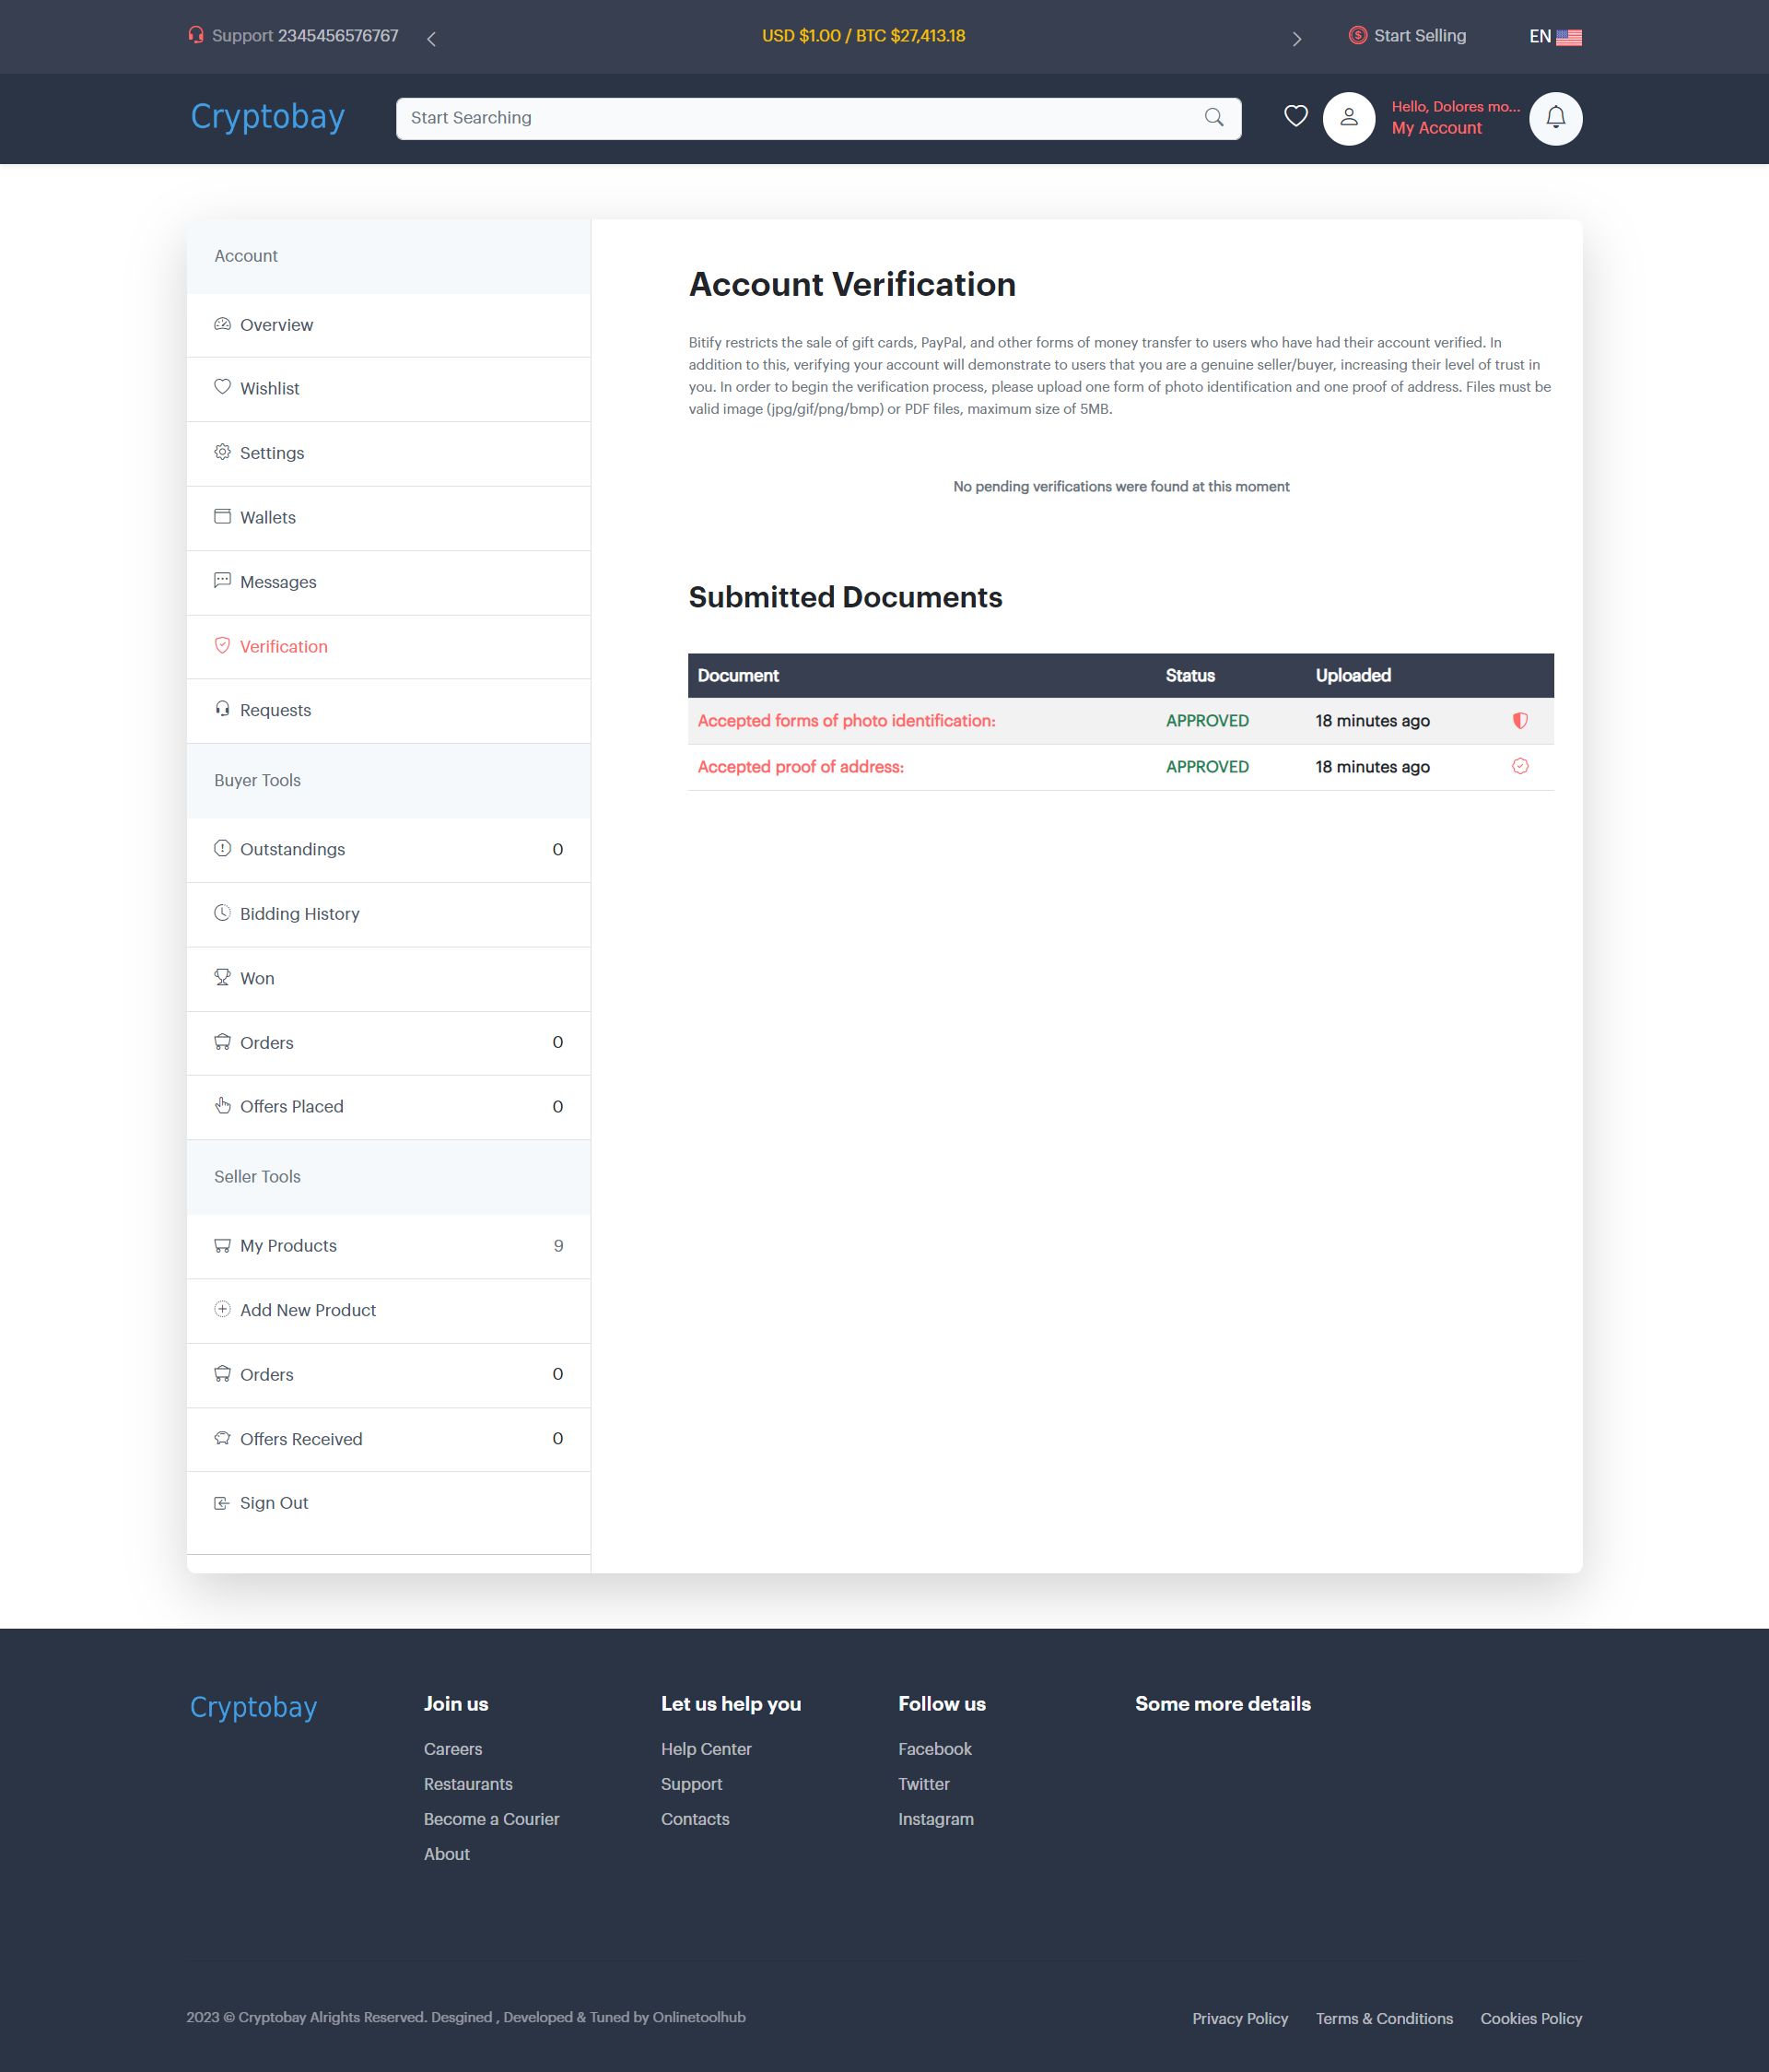Click check icon on proof of address row
Viewport: 1769px width, 2072px height.
coord(1519,767)
